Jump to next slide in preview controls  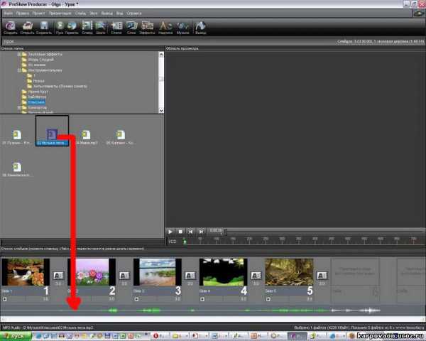201,232
